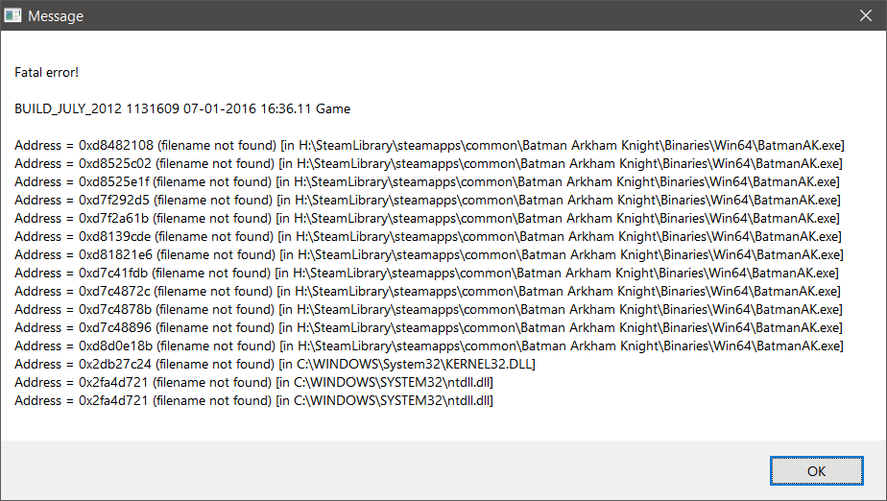Click the 0xd7c41fdb address entry
This screenshot has width=887, height=501.
tap(426, 273)
